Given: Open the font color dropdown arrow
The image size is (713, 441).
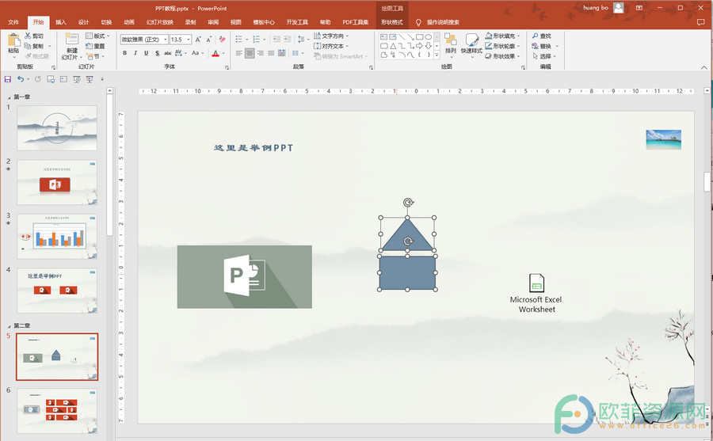Looking at the screenshot, I should 223,53.
